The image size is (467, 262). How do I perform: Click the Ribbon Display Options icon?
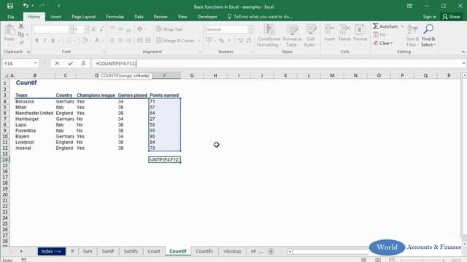pyautogui.click(x=410, y=6)
